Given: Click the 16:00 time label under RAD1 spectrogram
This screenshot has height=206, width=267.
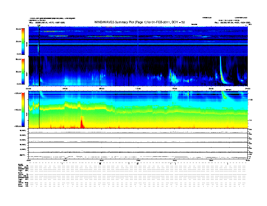Looking at the screenshot, I should (175, 89).
